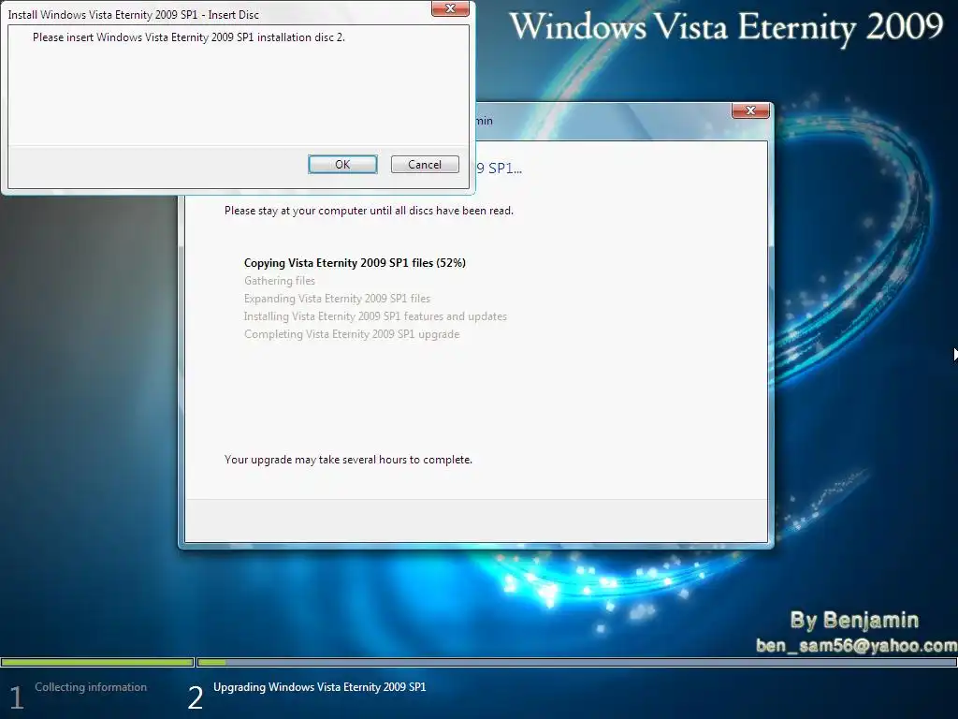Close the Insert Disc dialog window
The height and width of the screenshot is (719, 958).
pos(450,8)
